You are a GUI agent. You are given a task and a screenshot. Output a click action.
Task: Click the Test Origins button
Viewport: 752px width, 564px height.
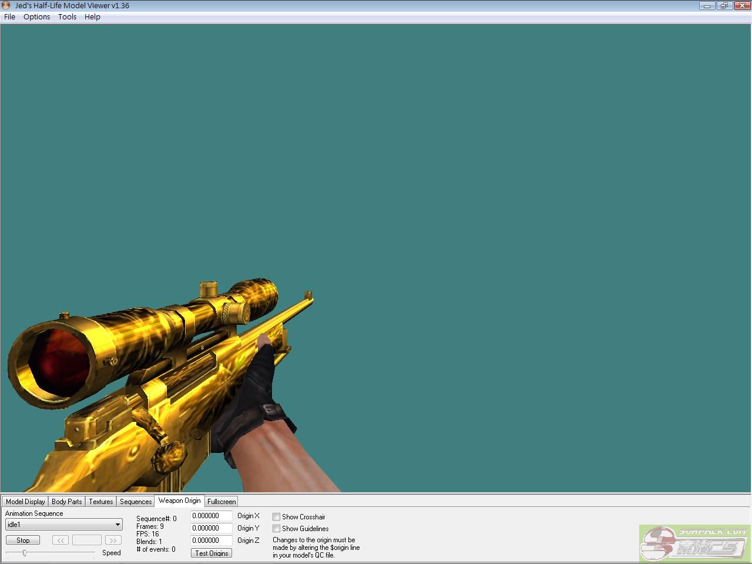click(x=211, y=553)
